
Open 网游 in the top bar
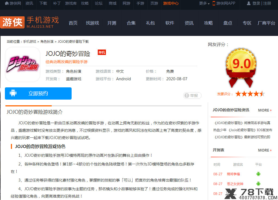pyautogui.click(x=126, y=3)
